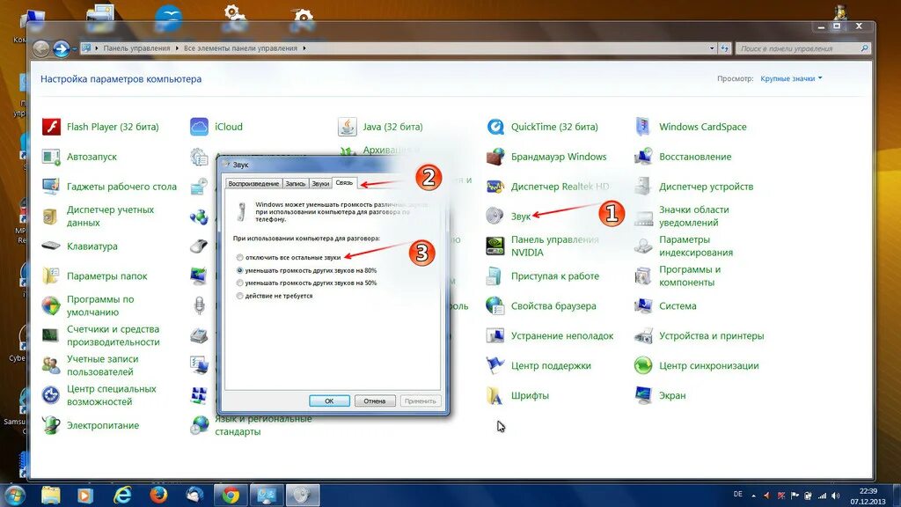Switch to Воспроизведение tab in Звук dialog
The height and width of the screenshot is (507, 901).
pyautogui.click(x=253, y=184)
